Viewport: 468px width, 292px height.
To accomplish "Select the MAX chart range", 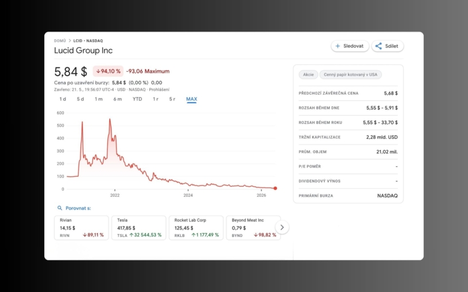I will pos(192,99).
